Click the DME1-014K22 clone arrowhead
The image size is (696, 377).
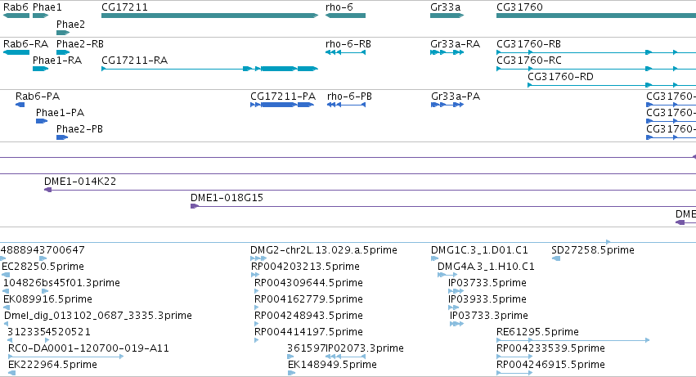click(x=47, y=190)
